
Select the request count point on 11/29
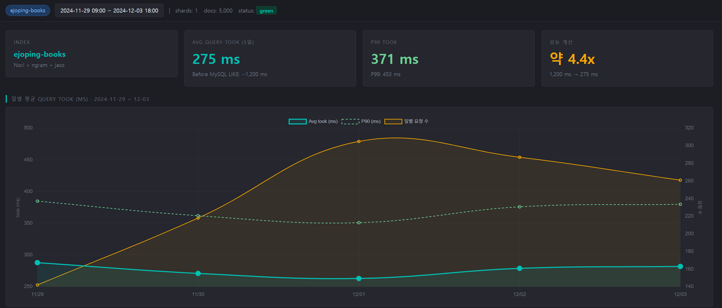[x=37, y=285]
